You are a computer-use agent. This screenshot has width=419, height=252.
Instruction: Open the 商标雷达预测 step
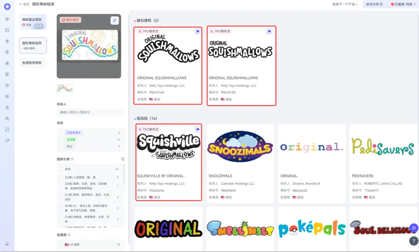click(33, 22)
